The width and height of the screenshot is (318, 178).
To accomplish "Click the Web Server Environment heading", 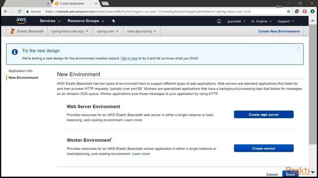I will 93,107.
